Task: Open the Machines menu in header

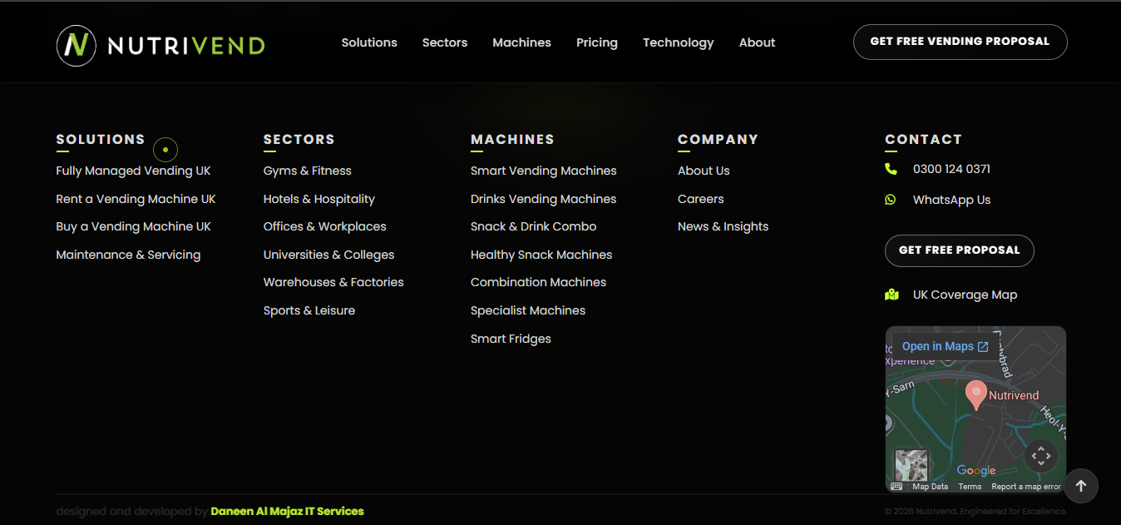Action: coord(521,42)
